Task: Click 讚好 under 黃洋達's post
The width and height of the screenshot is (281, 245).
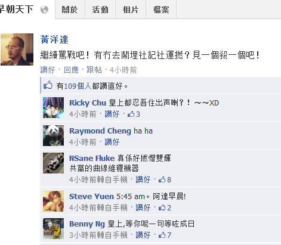Action: coord(48,70)
